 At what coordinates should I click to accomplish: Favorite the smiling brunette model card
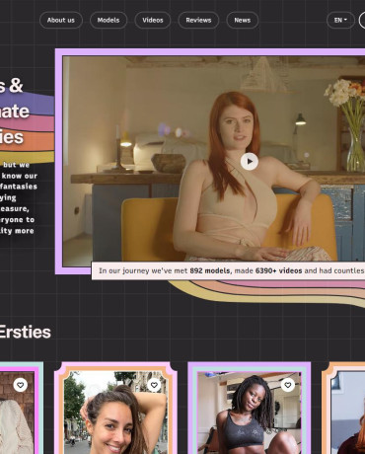click(154, 385)
